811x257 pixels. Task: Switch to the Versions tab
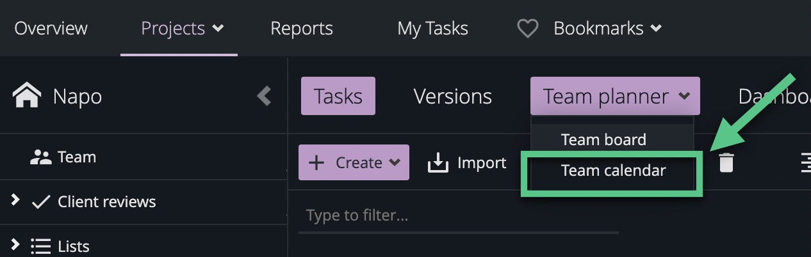point(452,97)
